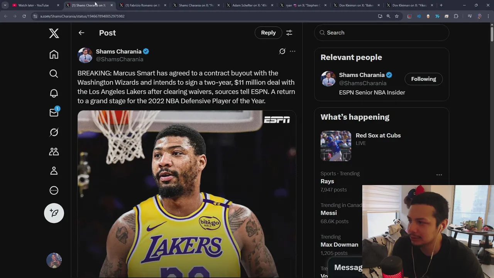Open Notifications bell in sidebar

[54, 93]
